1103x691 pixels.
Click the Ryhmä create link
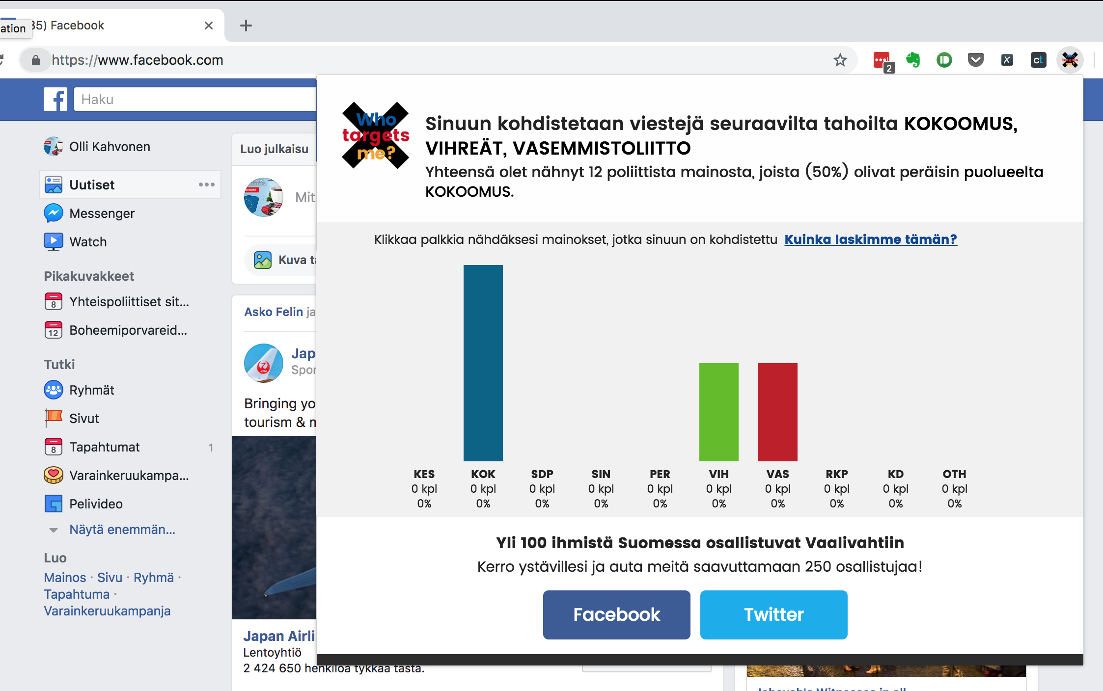pos(154,577)
